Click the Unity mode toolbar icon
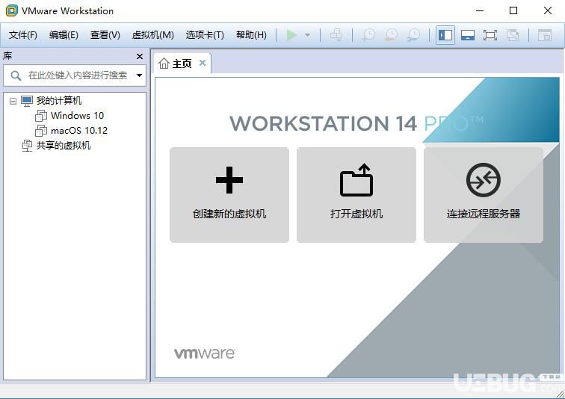This screenshot has width=565, height=399. click(513, 35)
